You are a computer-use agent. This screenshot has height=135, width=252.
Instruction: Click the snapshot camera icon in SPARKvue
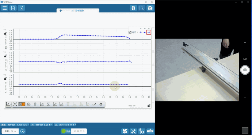point(150,8)
